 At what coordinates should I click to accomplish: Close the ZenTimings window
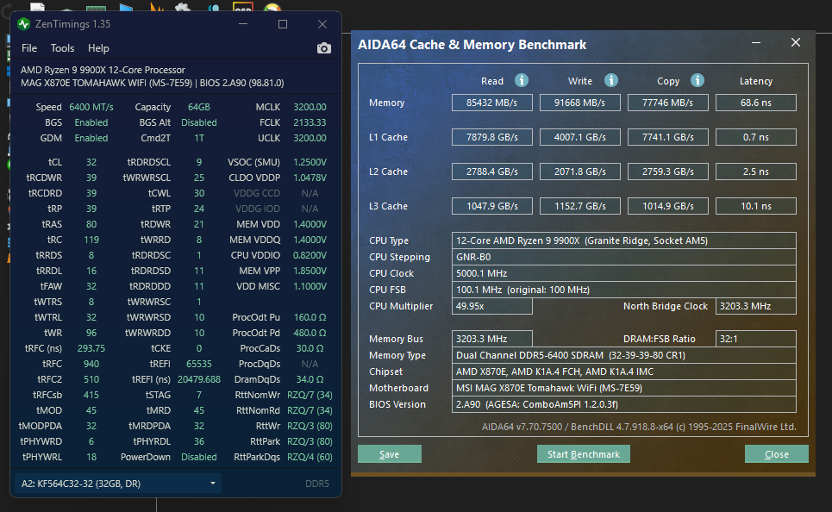[x=322, y=24]
